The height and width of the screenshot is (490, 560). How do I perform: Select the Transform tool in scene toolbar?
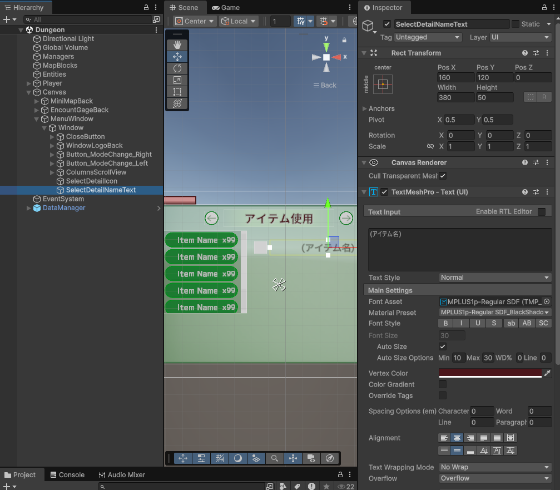click(x=177, y=103)
